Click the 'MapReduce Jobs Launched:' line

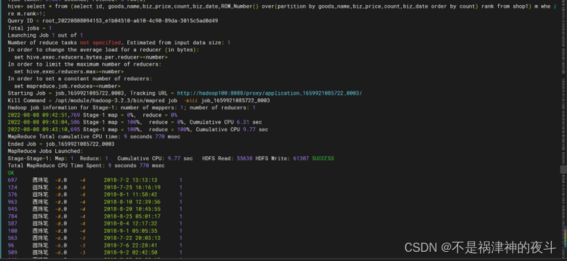coord(46,151)
